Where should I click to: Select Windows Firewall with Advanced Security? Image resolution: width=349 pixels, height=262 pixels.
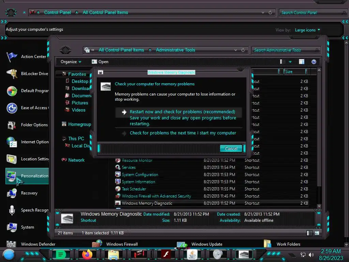point(156,196)
